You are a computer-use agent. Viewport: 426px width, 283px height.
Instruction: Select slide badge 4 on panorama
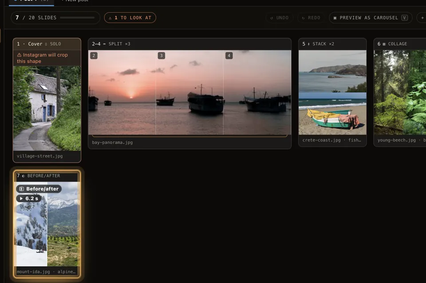click(229, 56)
